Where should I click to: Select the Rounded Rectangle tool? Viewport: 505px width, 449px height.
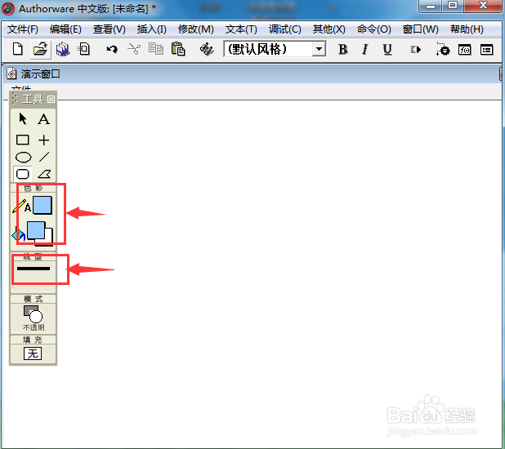tap(23, 174)
